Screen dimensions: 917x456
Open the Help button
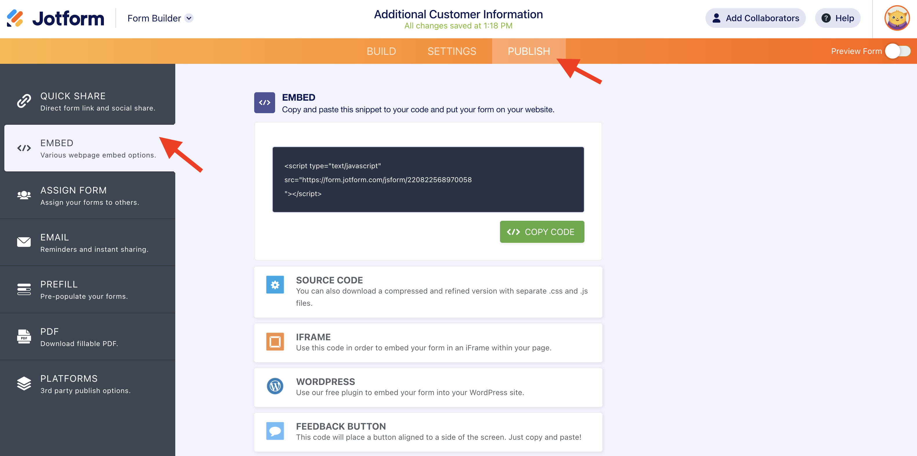837,18
